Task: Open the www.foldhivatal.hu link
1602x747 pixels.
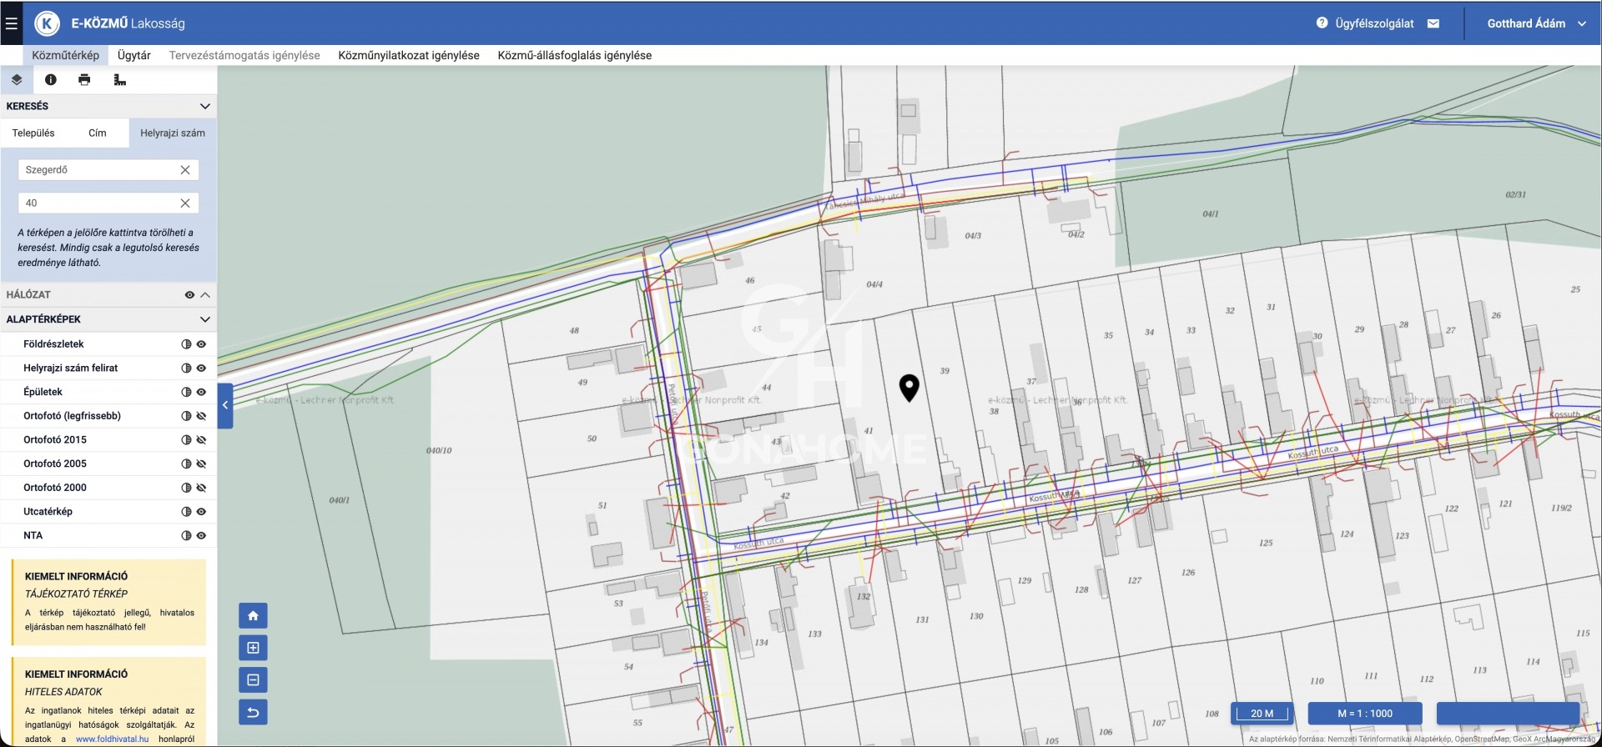Action: [112, 739]
